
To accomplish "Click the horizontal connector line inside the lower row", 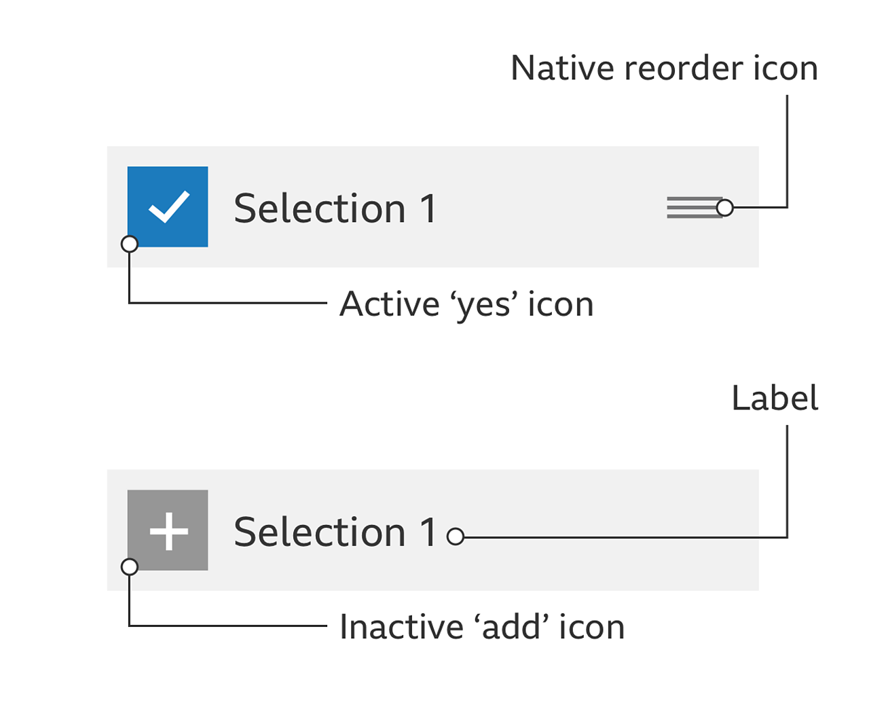I will point(611,537).
